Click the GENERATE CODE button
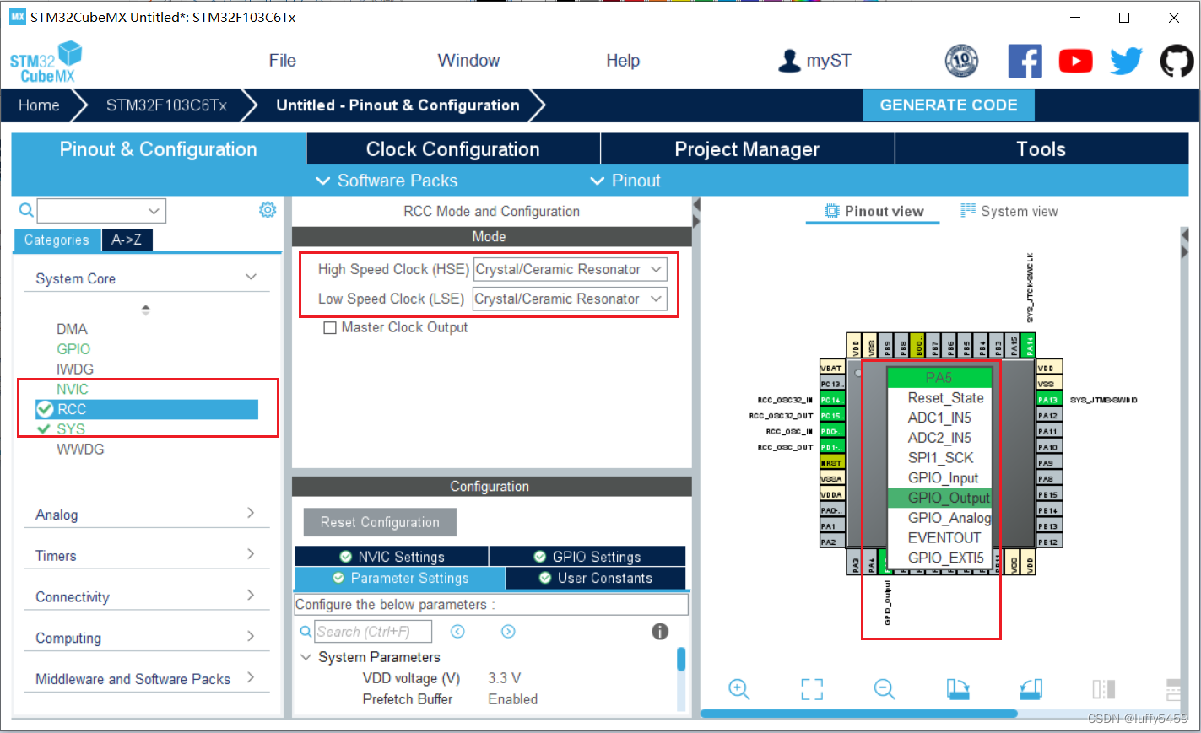The width and height of the screenshot is (1201, 733). [x=949, y=105]
